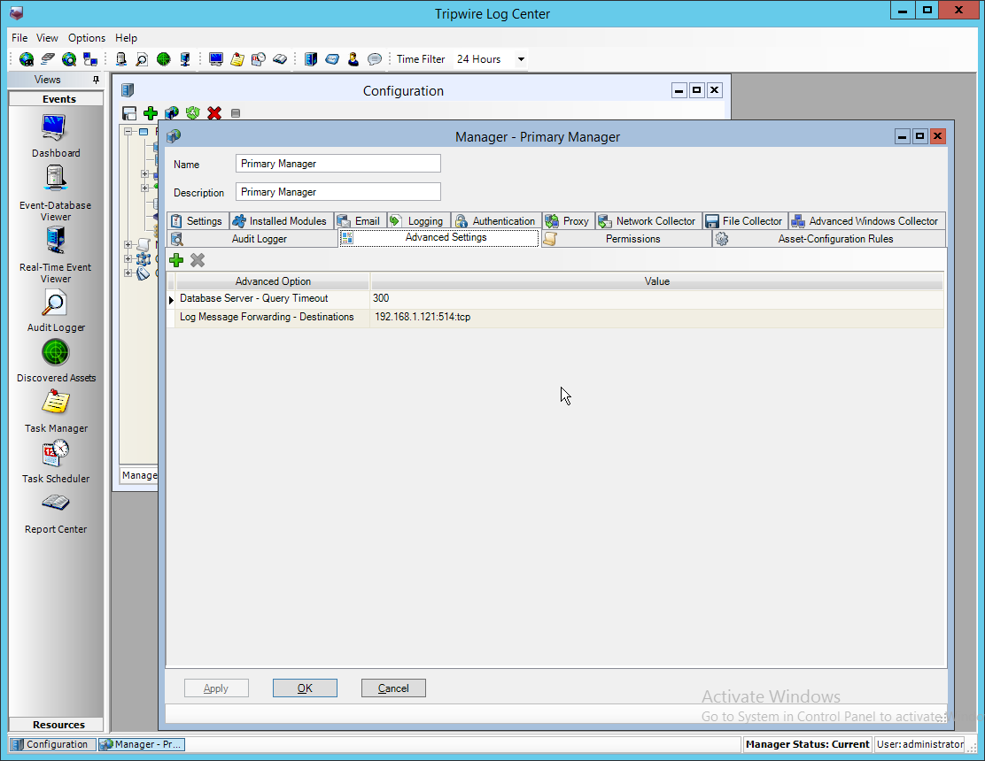
Task: Open Task Scheduler in the Views sidebar
Action: [55, 461]
